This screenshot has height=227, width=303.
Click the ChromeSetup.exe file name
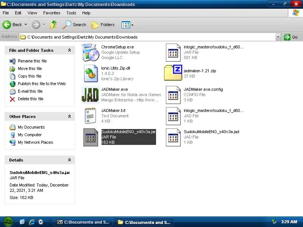tap(117, 47)
